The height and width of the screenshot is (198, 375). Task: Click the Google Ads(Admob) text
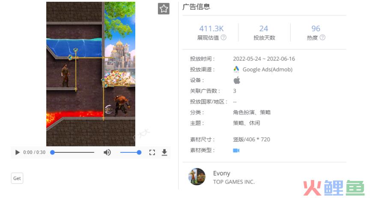point(268,69)
